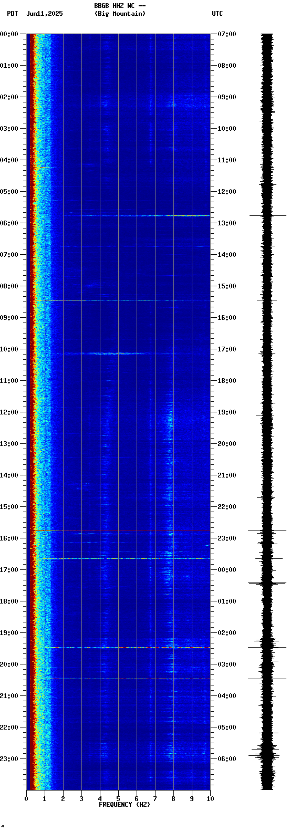Click the 10:00 UTC label on right axis
This screenshot has height=832, width=290.
coord(227,129)
